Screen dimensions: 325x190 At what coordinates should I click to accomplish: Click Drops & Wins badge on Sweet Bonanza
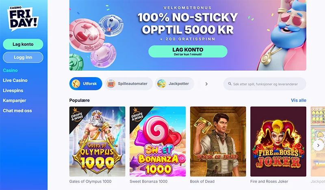click(137, 116)
